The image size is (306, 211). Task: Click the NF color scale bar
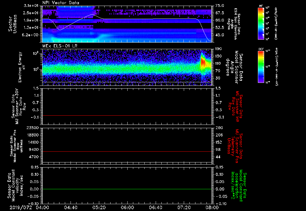261,24
